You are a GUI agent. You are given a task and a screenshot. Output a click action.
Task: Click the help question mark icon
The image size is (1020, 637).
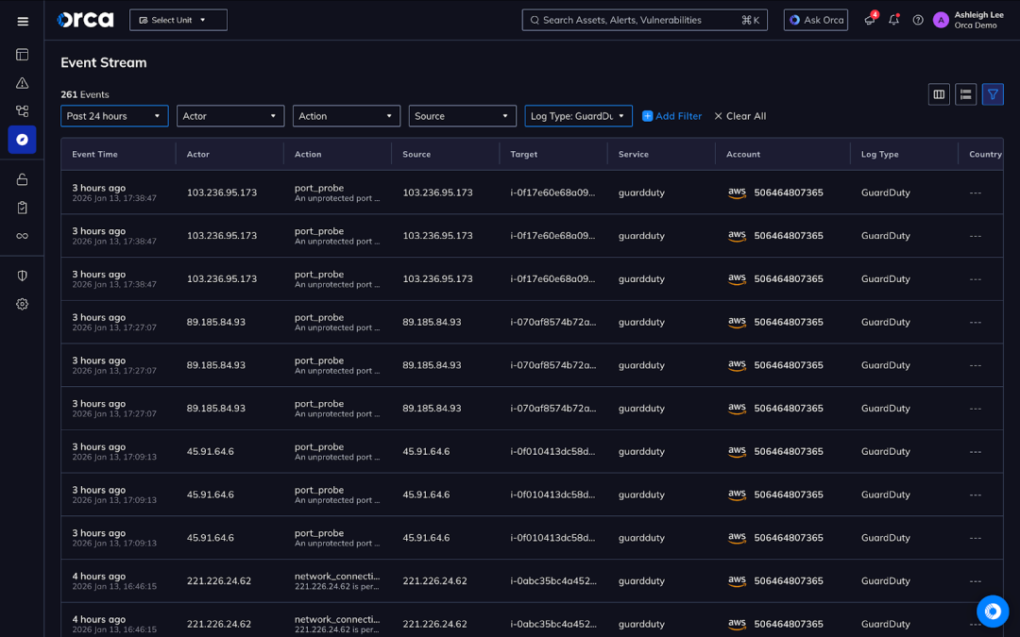tap(917, 19)
